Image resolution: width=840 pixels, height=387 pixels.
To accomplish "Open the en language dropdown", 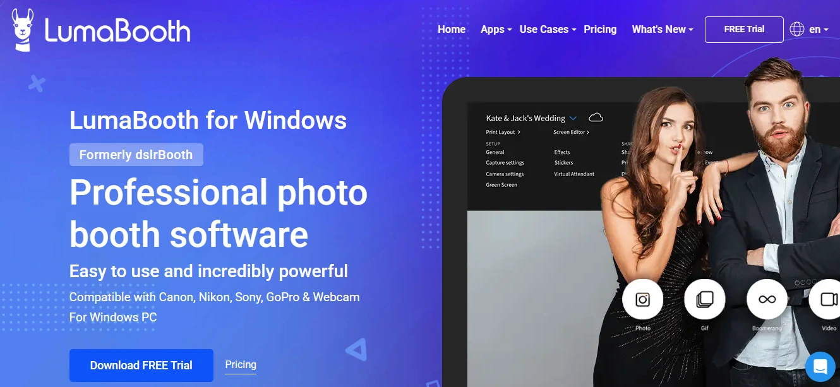I will pos(819,29).
